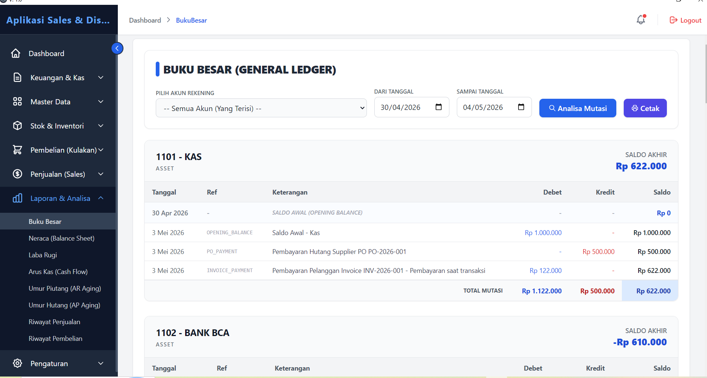The width and height of the screenshot is (707, 378).
Task: Expand the Pembelian (Kulakan) chevron
Action: (101, 150)
